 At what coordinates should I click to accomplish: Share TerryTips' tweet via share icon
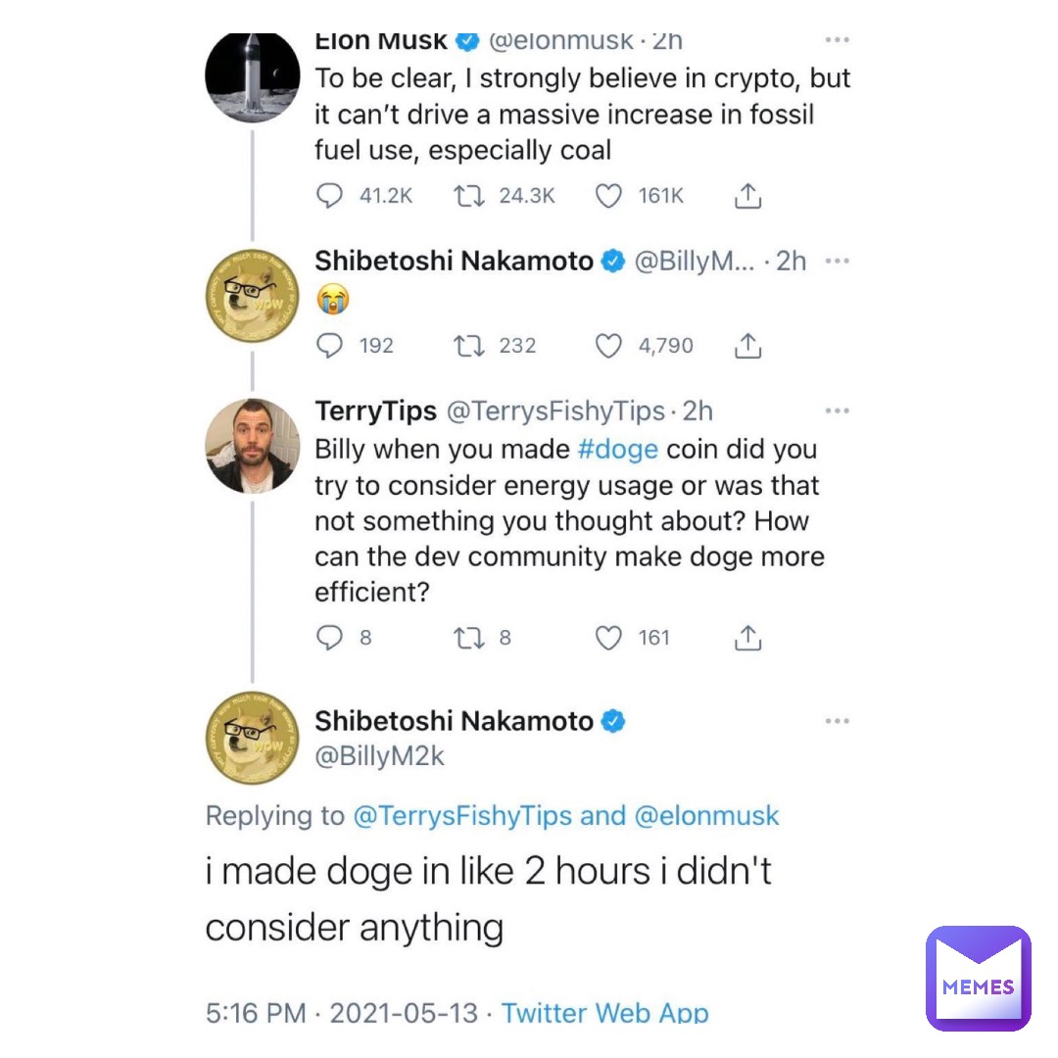pyautogui.click(x=746, y=639)
